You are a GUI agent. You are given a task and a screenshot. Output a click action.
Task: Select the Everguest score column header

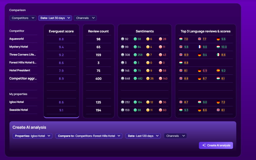(61, 31)
